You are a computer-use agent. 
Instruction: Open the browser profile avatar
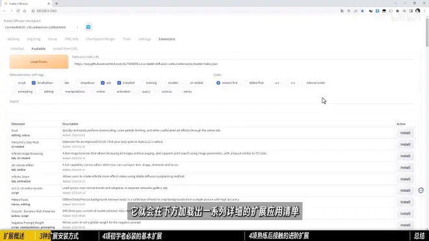417,11
